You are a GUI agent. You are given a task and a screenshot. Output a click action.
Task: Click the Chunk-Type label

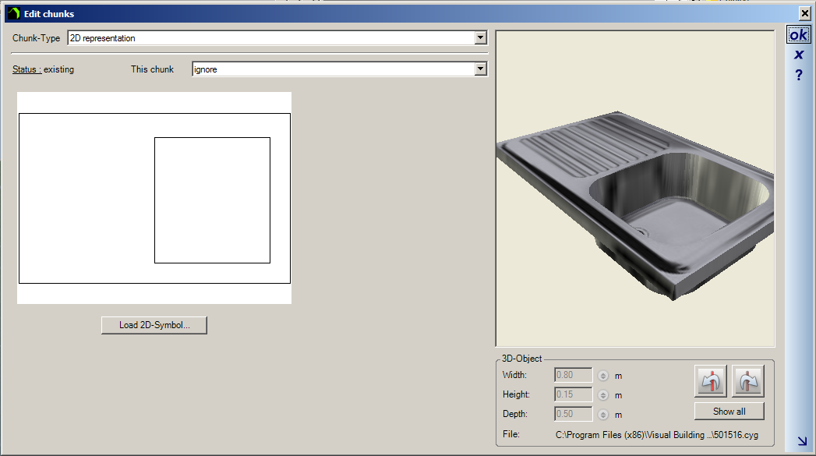click(36, 38)
